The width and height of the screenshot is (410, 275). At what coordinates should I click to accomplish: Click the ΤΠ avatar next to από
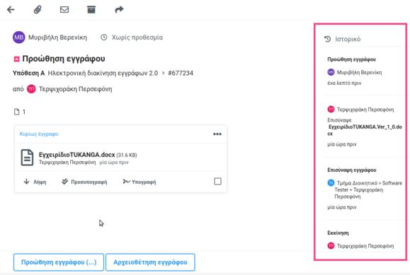(31, 89)
